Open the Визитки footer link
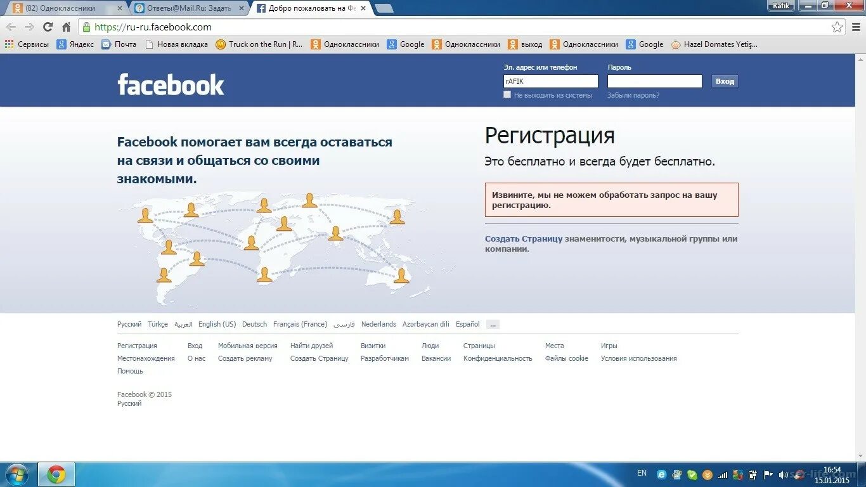 click(373, 346)
